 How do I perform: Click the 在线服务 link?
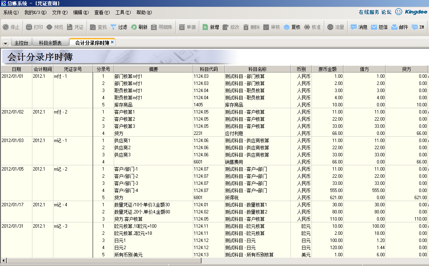coord(369,12)
